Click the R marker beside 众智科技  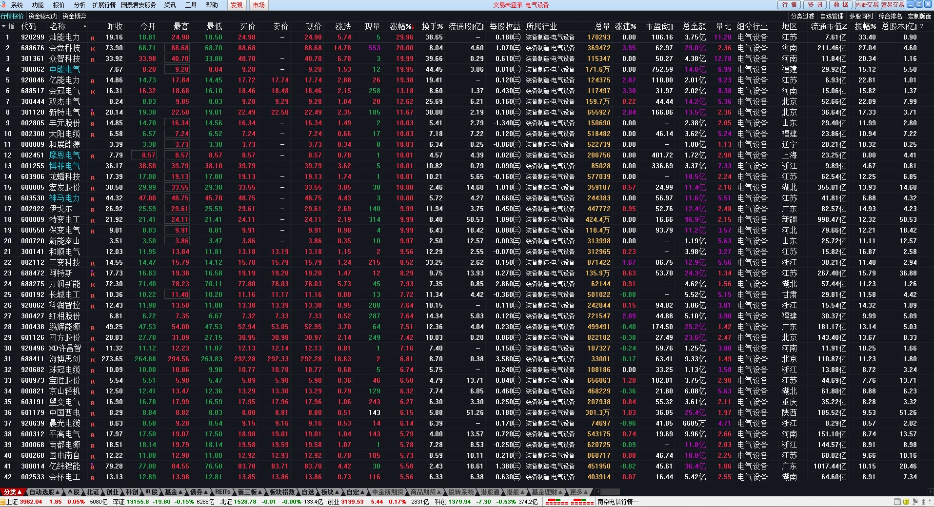click(93, 59)
